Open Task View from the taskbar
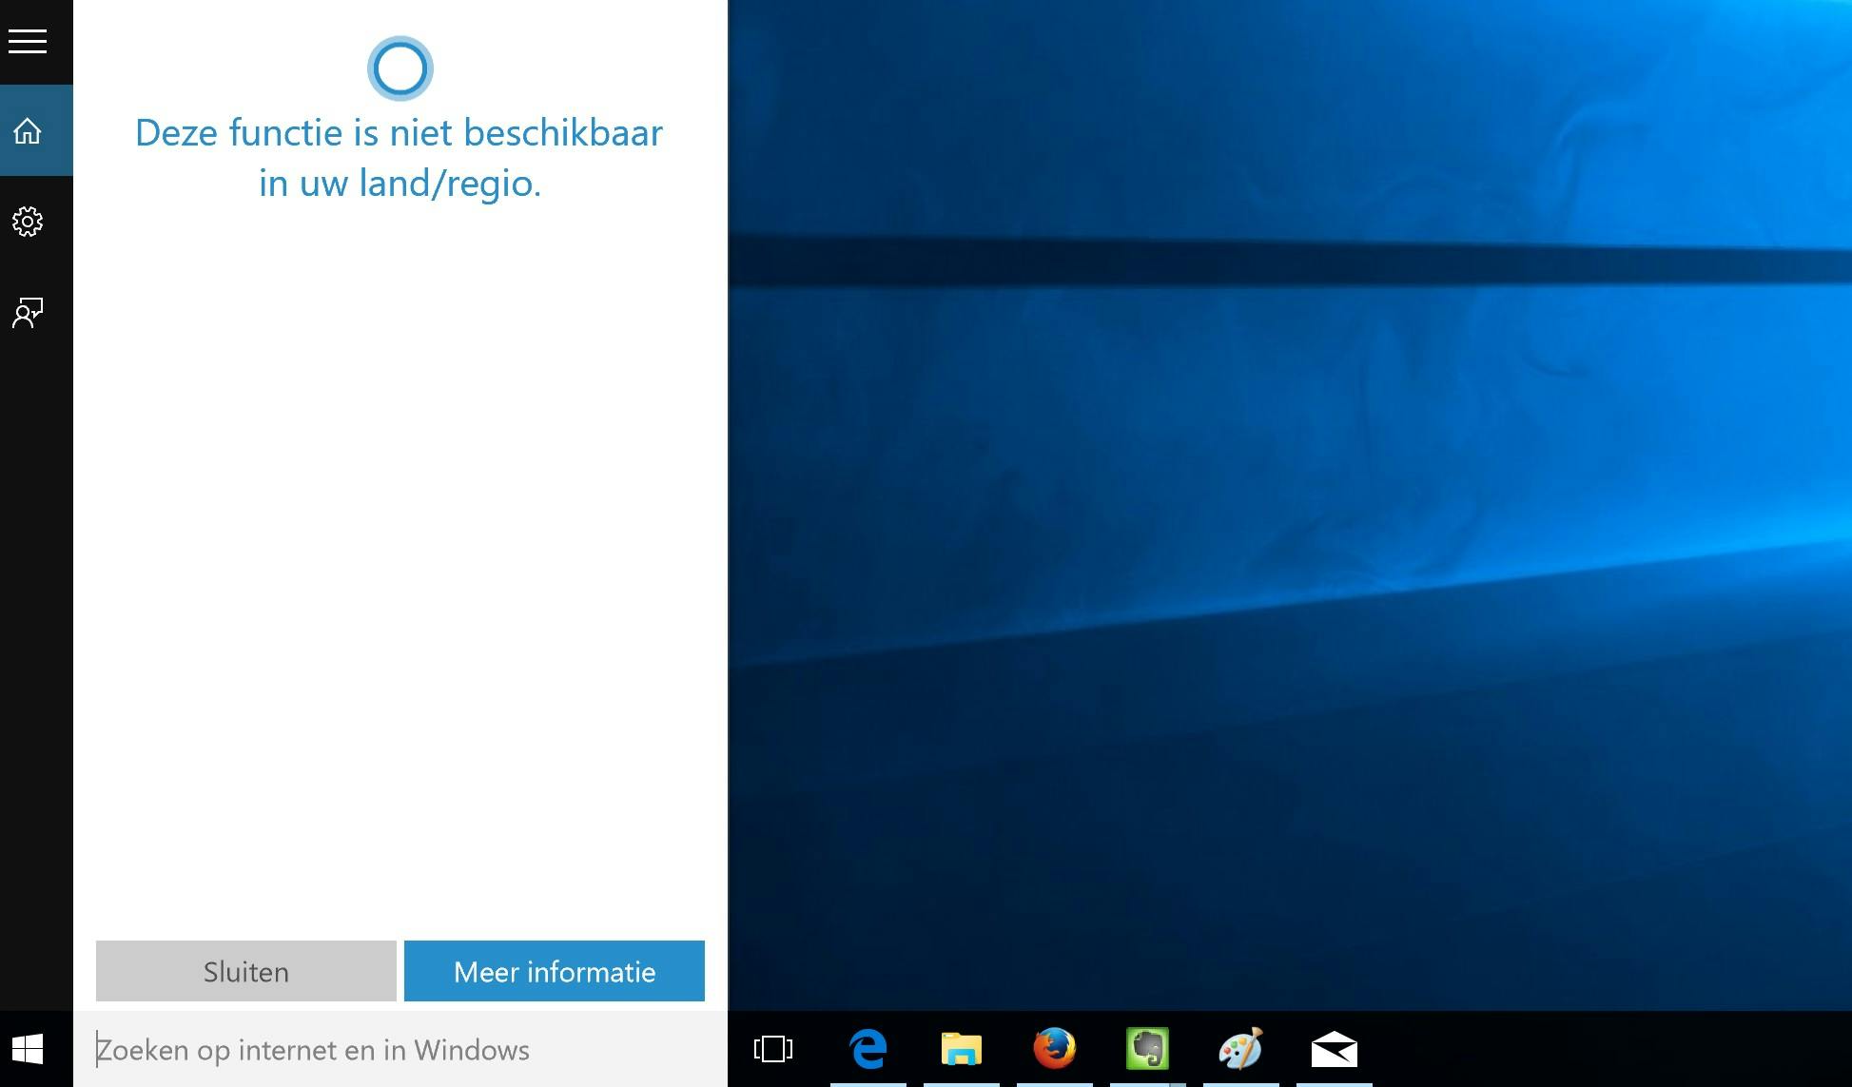1852x1087 pixels. (x=772, y=1050)
